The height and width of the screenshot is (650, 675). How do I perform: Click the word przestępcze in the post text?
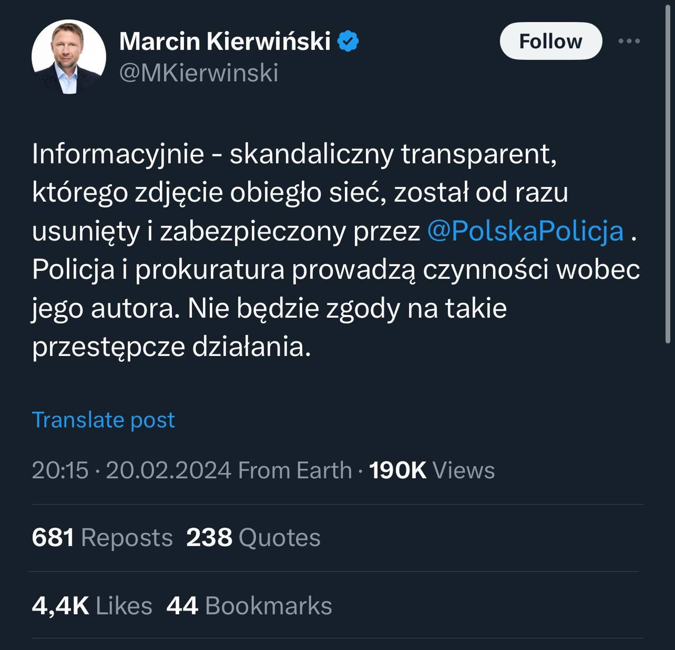(x=108, y=347)
